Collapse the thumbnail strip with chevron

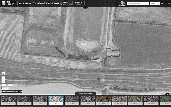click(x=167, y=94)
